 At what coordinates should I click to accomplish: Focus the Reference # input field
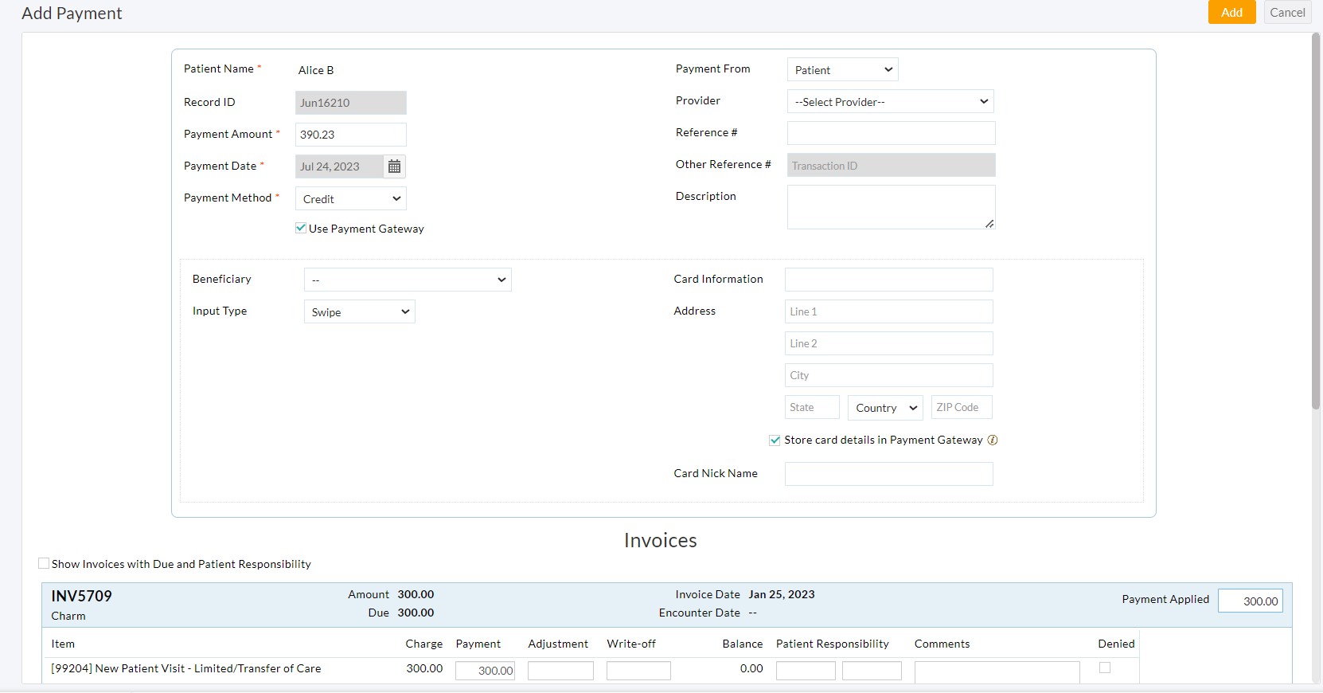tap(891, 133)
